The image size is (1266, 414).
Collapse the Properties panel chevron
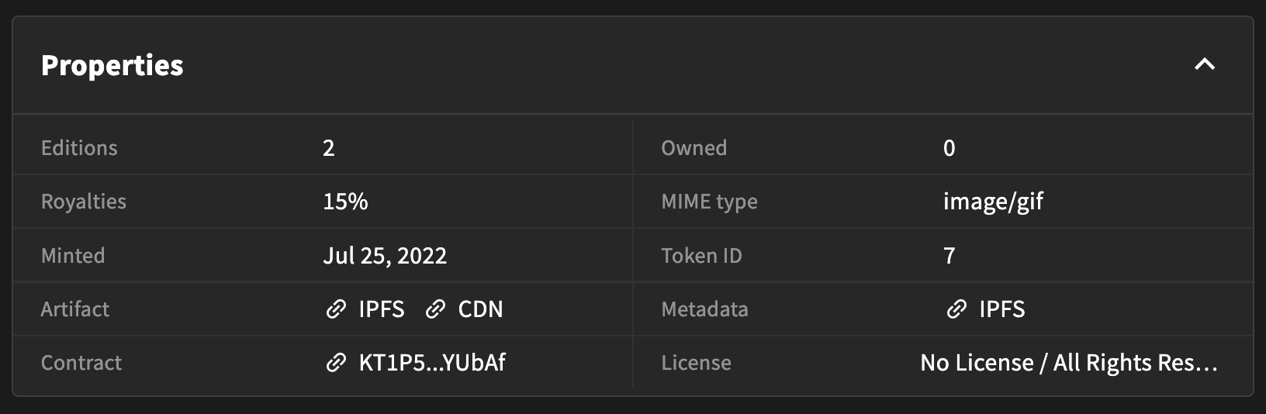coord(1204,64)
